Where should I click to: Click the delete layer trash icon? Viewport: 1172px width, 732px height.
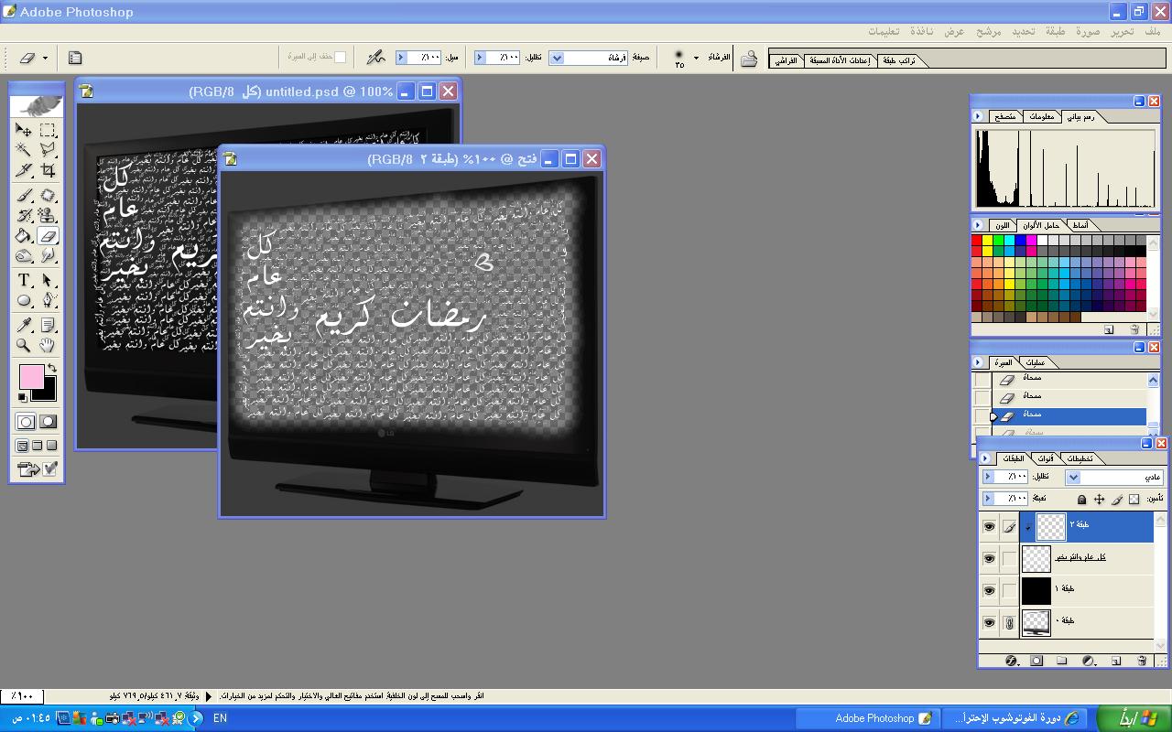click(x=1142, y=661)
